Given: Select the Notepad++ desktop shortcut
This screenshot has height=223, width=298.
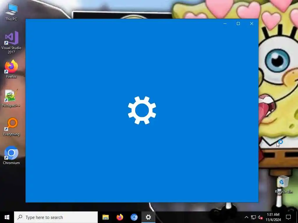Looking at the screenshot, I should tap(11, 98).
